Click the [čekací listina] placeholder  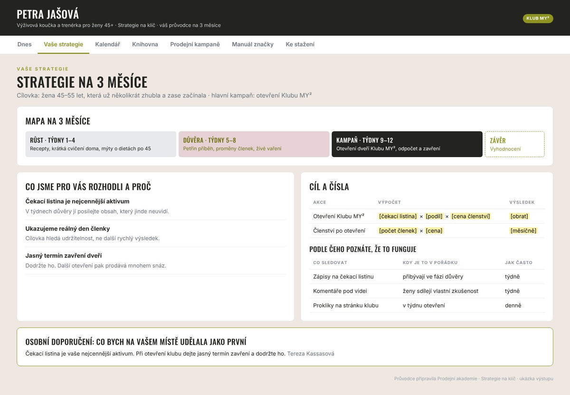(x=398, y=216)
